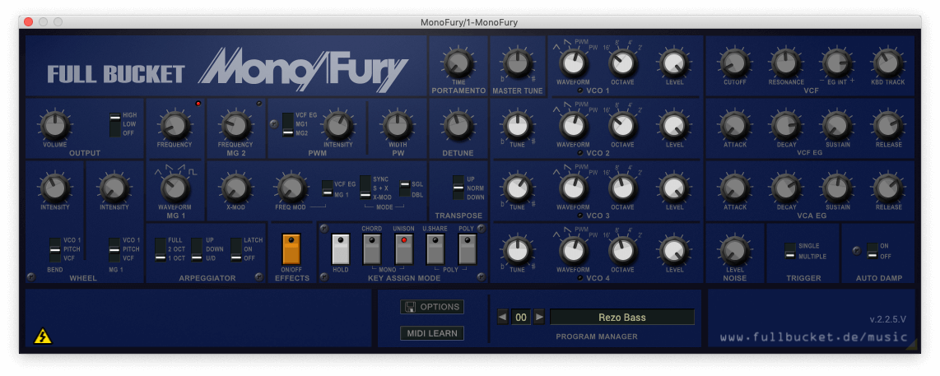The width and height of the screenshot is (940, 376).
Task: Click the VCO 1 indicator LED
Action: tap(579, 91)
